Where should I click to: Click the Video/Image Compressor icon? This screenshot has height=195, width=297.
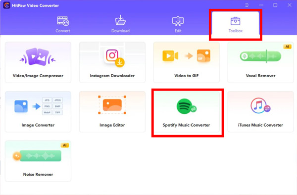38,56
